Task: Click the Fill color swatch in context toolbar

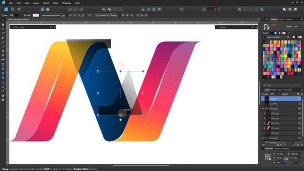Action: pos(18,15)
